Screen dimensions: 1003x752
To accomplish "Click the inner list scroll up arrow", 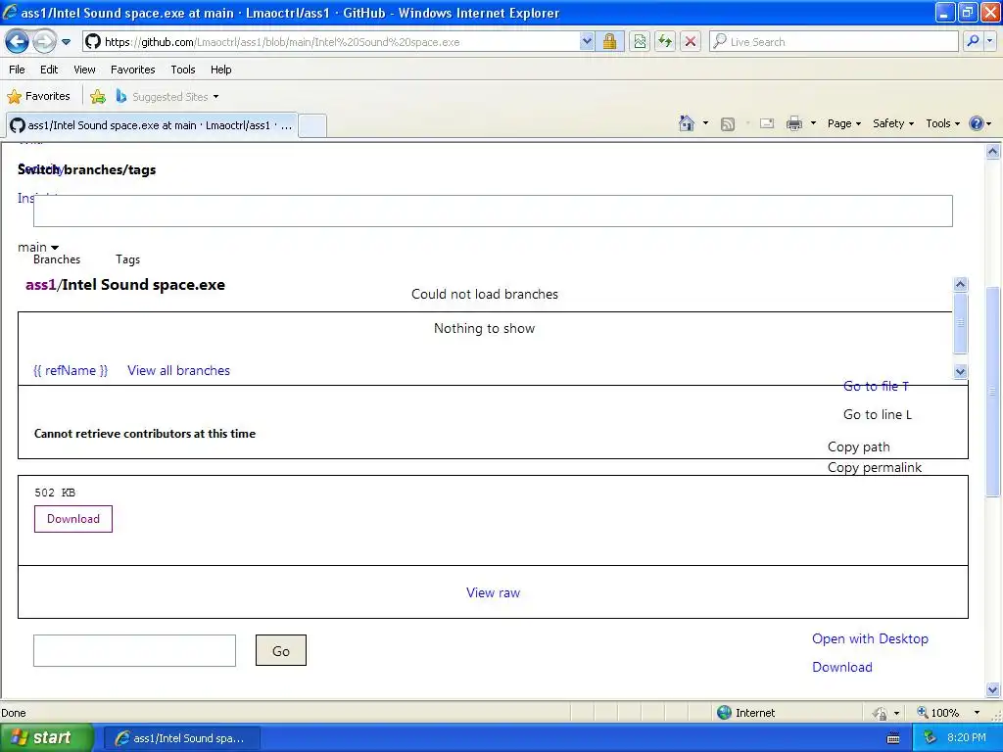I will 960,284.
